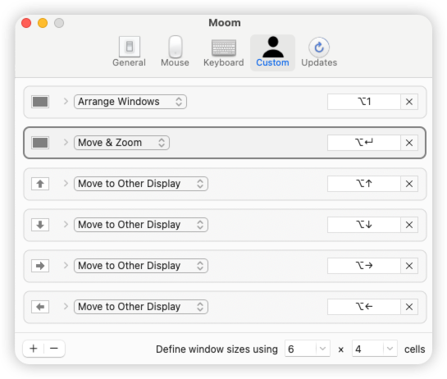Open the Arrange Windows action dropdown
This screenshot has width=447, height=379.
point(130,102)
